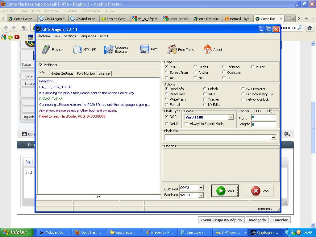
Task: Open a new Firefox tab
Action: click(x=306, y=18)
